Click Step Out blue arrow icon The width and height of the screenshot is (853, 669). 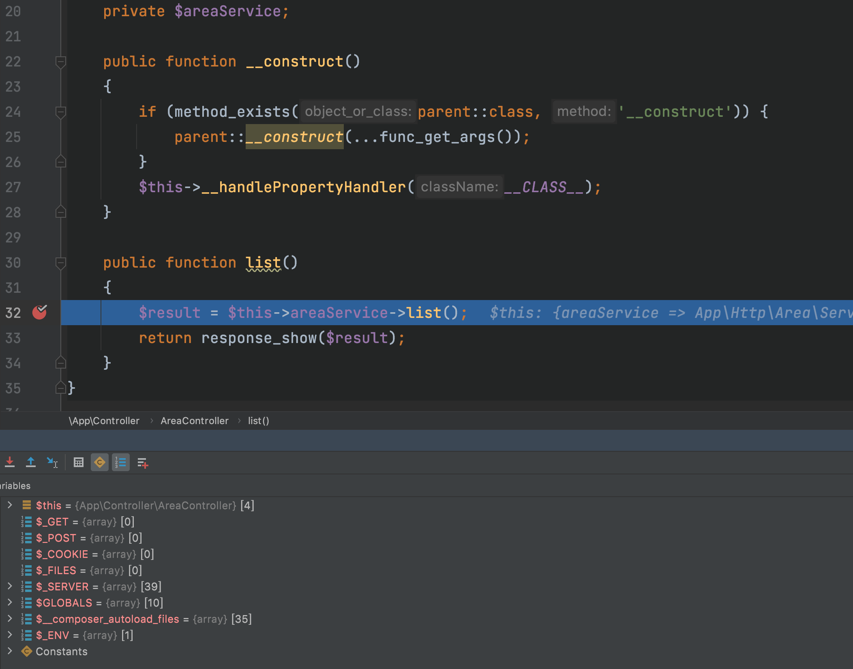(31, 462)
